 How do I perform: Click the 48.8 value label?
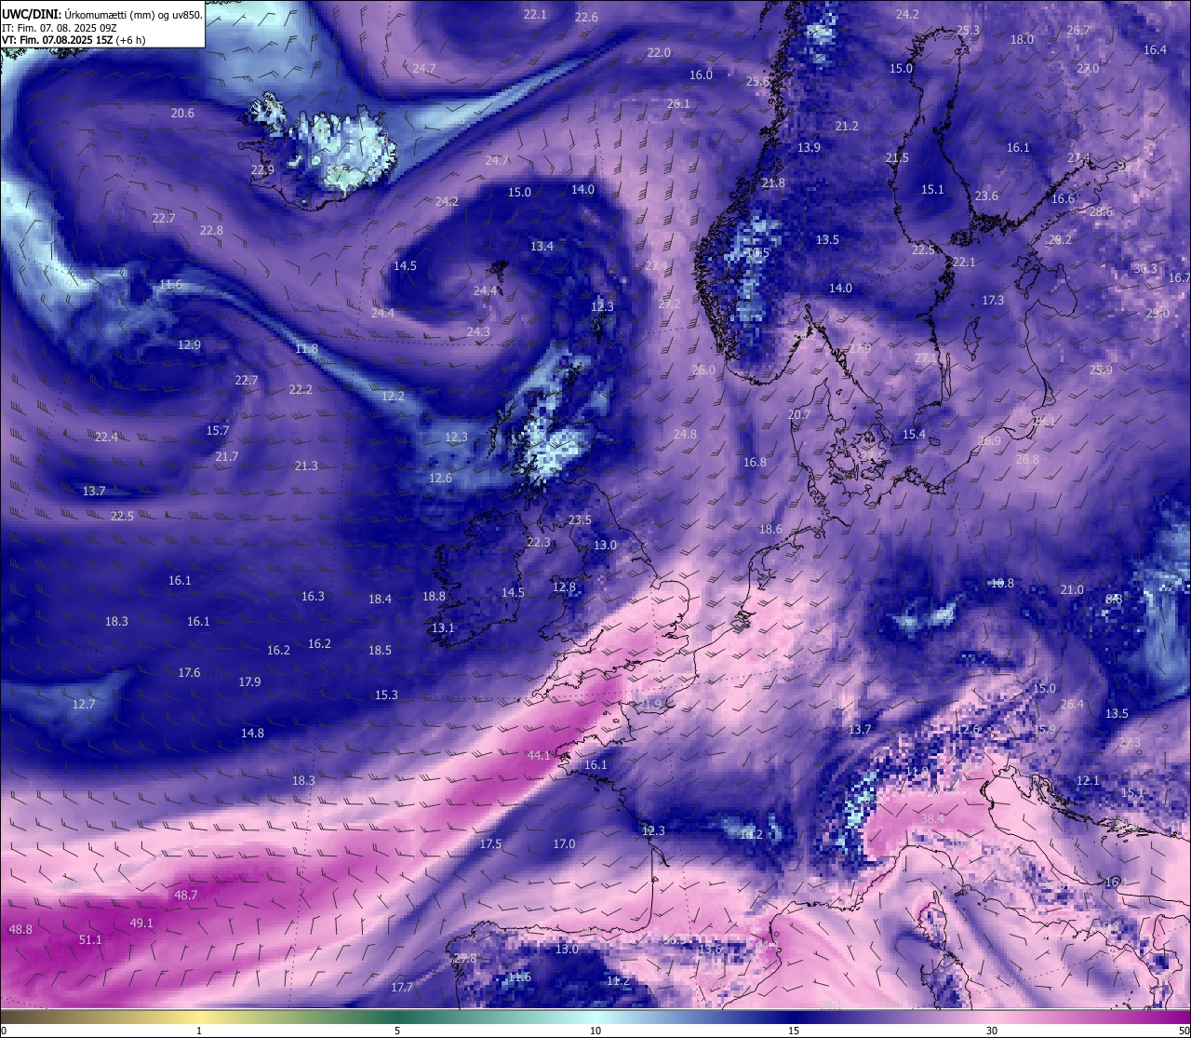[x=20, y=929]
